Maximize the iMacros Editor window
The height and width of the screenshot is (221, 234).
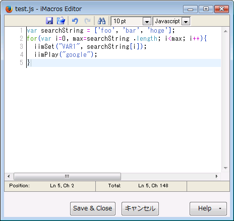tap(206, 9)
